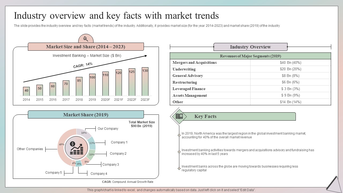Select the '$14 Bn (14%)' table cell
Screen dimensions: 343x193
(x=290, y=102)
